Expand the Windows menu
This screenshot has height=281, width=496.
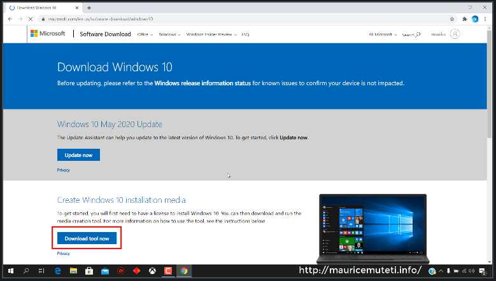[x=169, y=34]
